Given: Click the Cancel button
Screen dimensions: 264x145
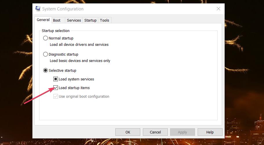Looking at the screenshot, I should [x=155, y=132].
